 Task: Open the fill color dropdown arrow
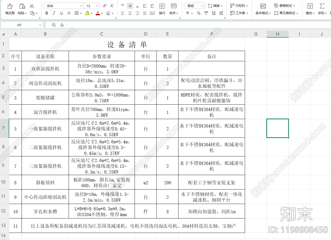coord(91,13)
